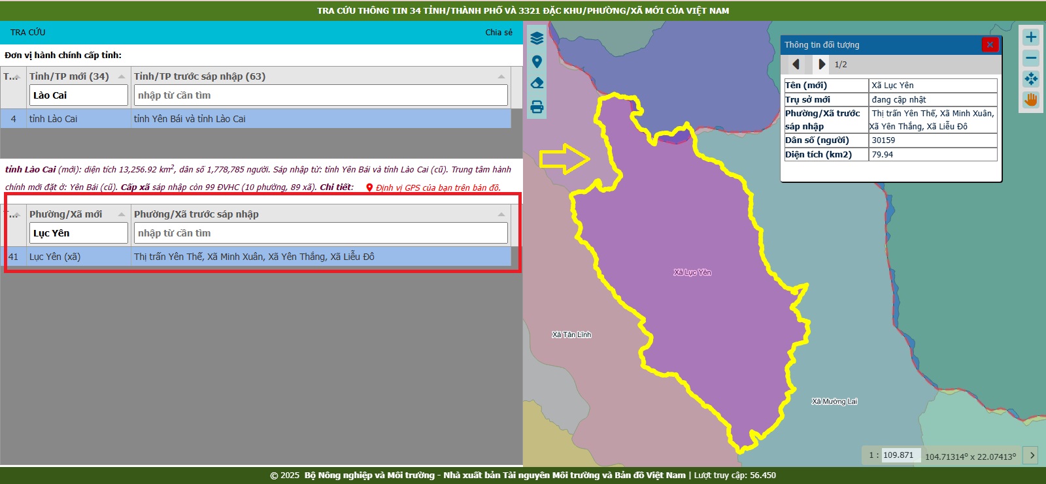Sort by Tỉnh/TP trước sáp nhập arrow
This screenshot has width=1046, height=484.
(501, 76)
